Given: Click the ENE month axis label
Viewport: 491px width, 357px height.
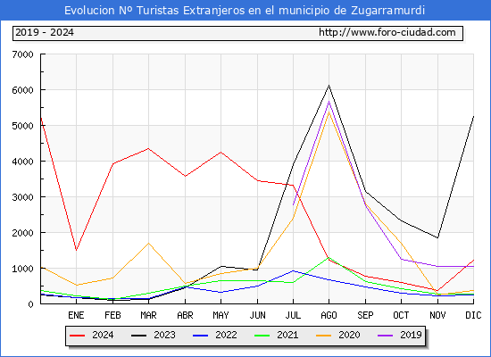Looking at the screenshot, I should (x=76, y=315).
